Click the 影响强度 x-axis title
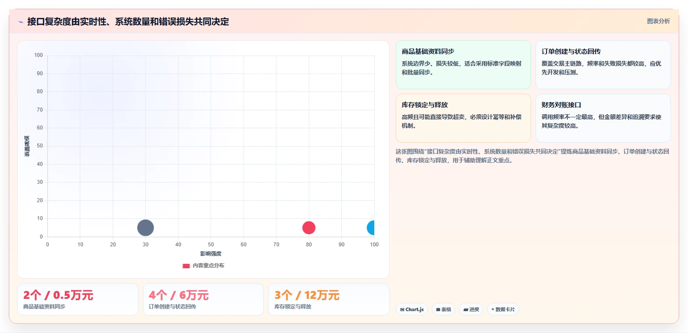Screen dimensions: 688x333 [211, 254]
